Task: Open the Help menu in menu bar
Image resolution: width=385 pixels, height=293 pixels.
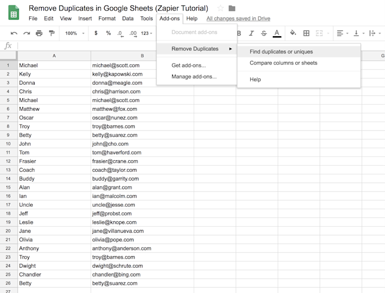Action: point(192,18)
